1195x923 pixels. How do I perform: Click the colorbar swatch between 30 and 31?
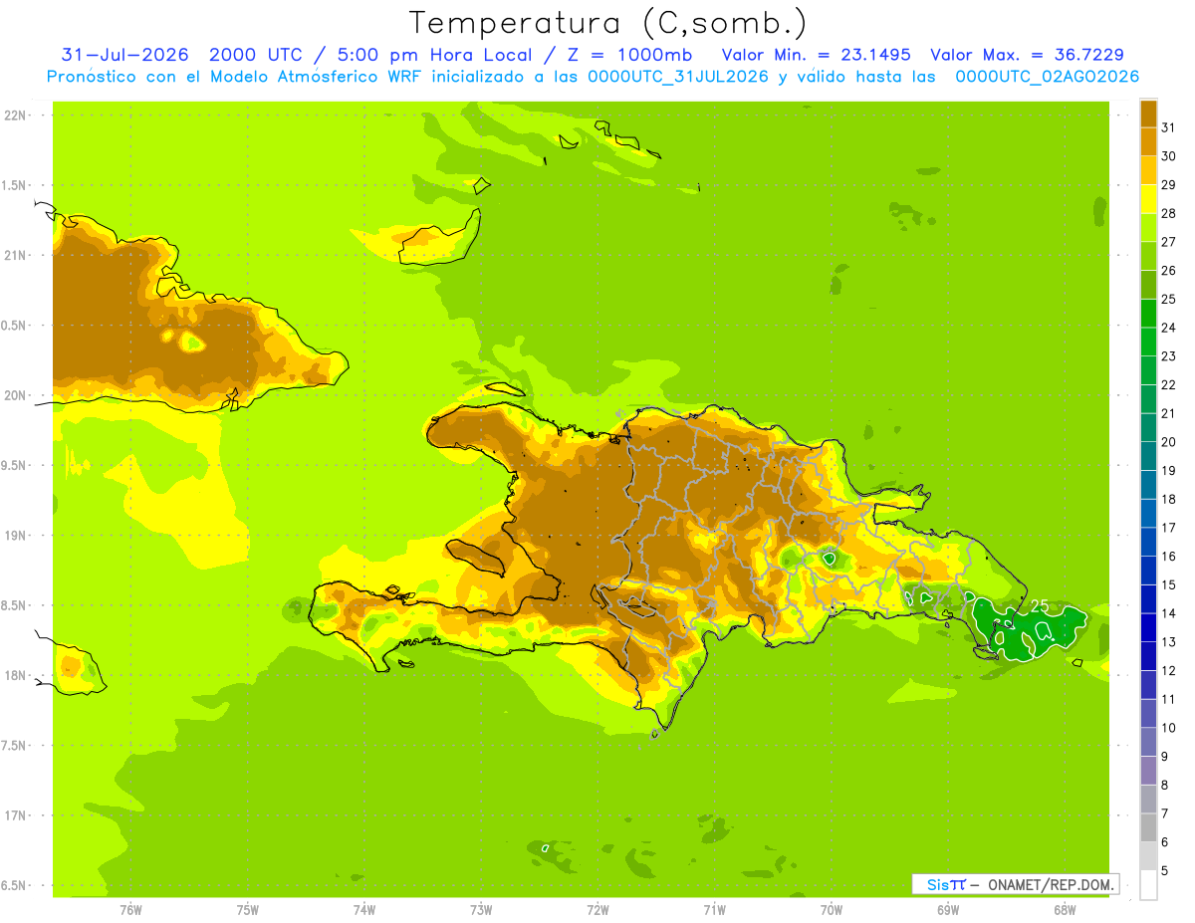tap(1148, 141)
